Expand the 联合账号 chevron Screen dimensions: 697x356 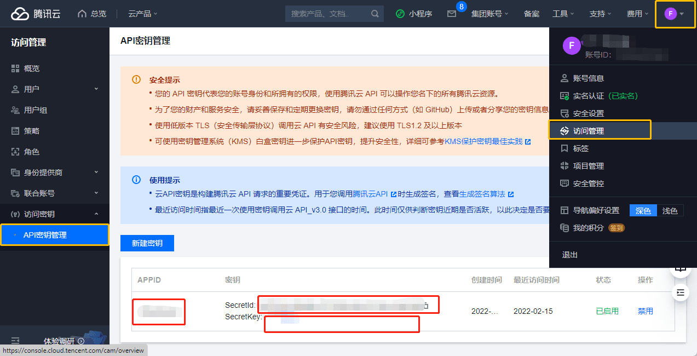click(96, 193)
